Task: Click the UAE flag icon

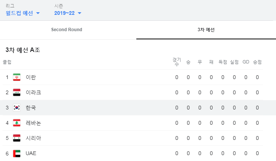Action: tap(17, 153)
